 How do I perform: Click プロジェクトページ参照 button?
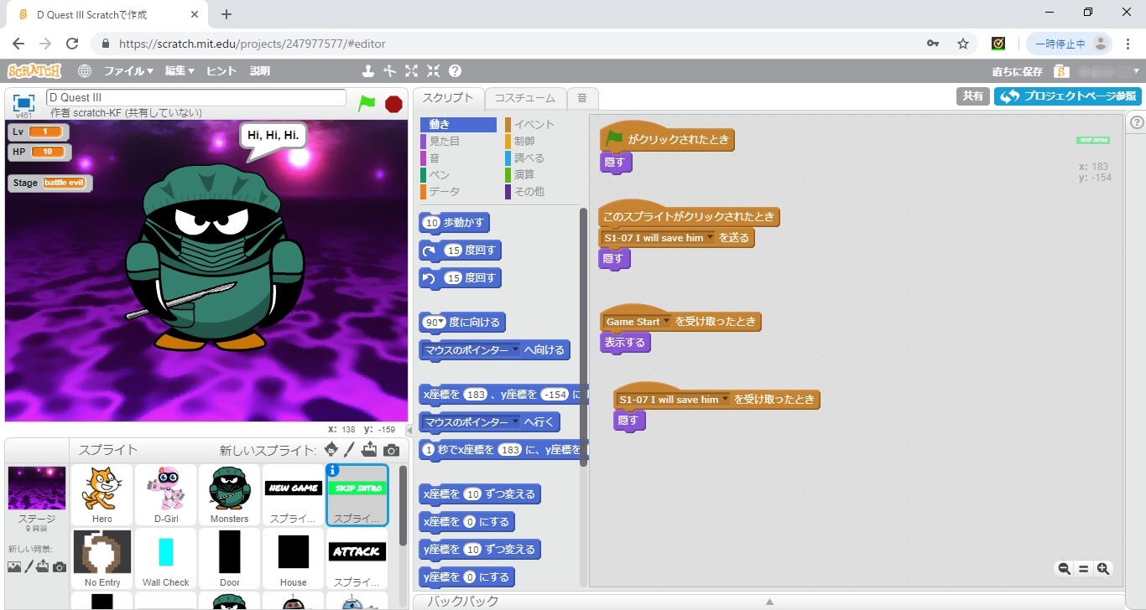click(x=1067, y=96)
